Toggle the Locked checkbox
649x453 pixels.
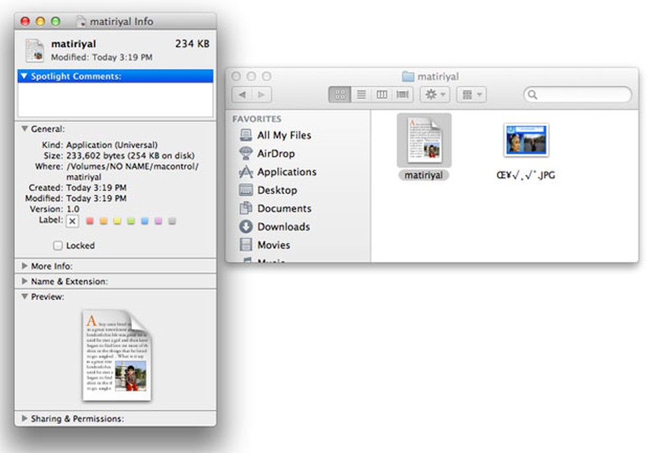58,246
